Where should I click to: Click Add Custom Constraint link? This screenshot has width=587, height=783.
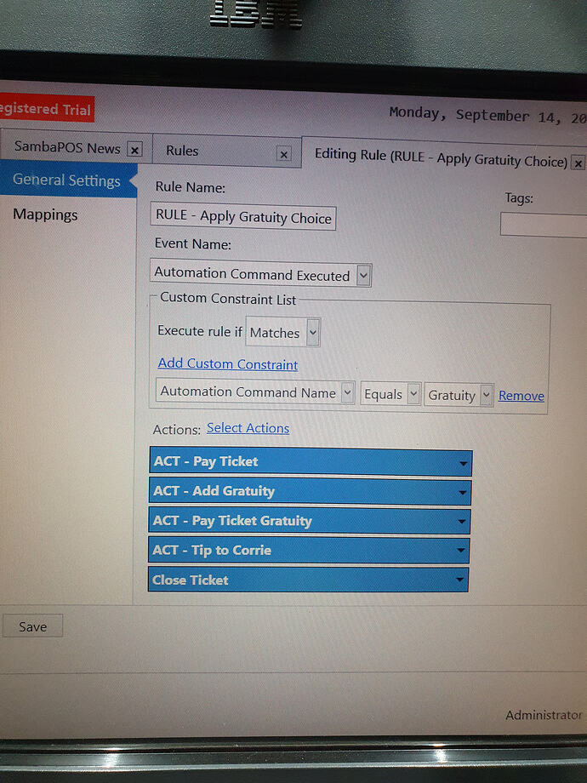click(228, 364)
